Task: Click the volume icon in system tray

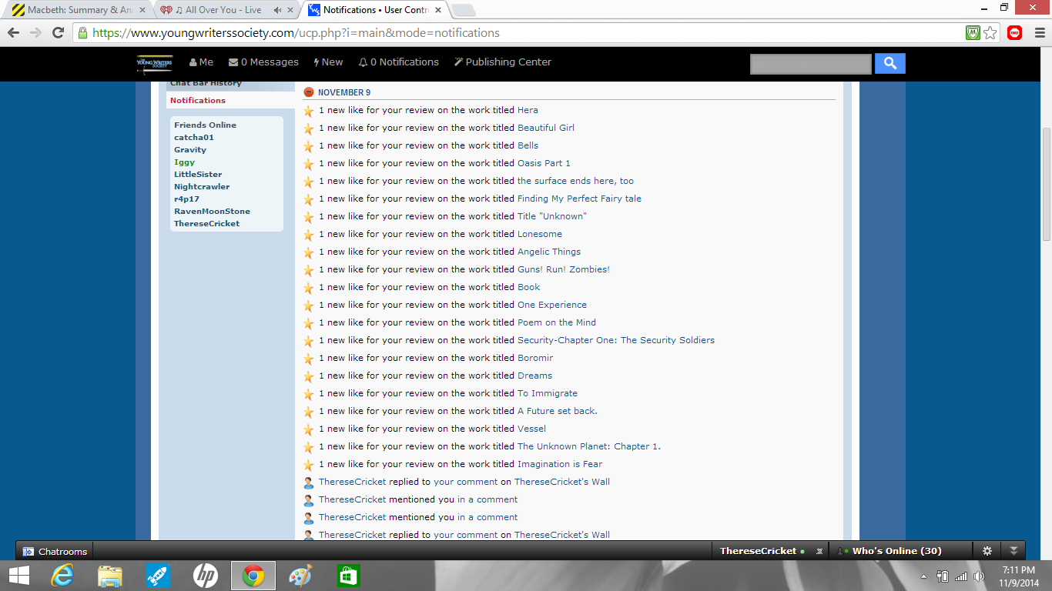Action: pyautogui.click(x=979, y=576)
